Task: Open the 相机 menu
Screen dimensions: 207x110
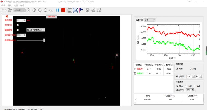Action: tap(10, 5)
